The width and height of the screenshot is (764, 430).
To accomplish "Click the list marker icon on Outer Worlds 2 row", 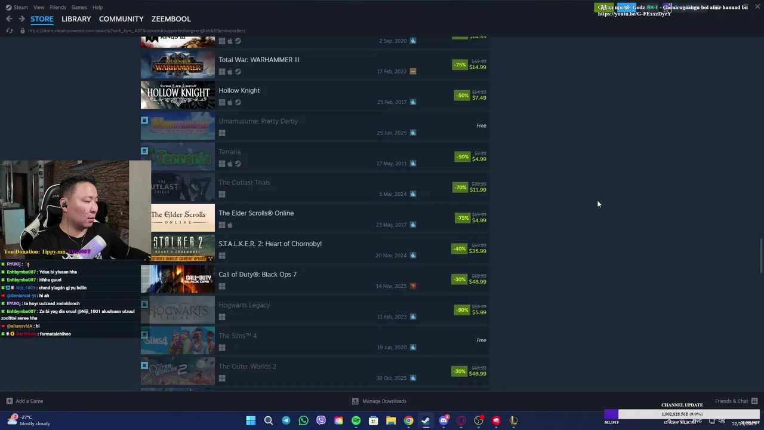I will (x=144, y=365).
